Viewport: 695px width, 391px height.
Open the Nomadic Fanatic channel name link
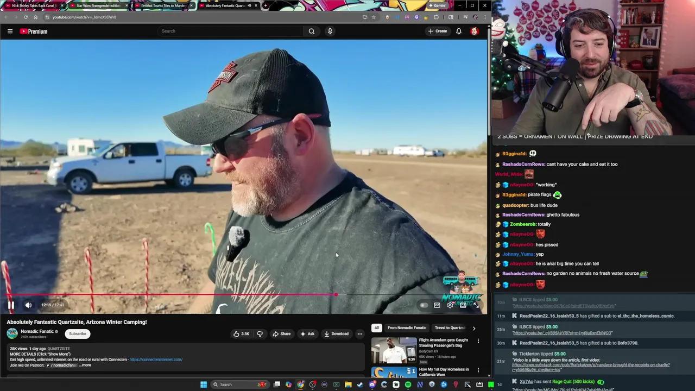37,331
